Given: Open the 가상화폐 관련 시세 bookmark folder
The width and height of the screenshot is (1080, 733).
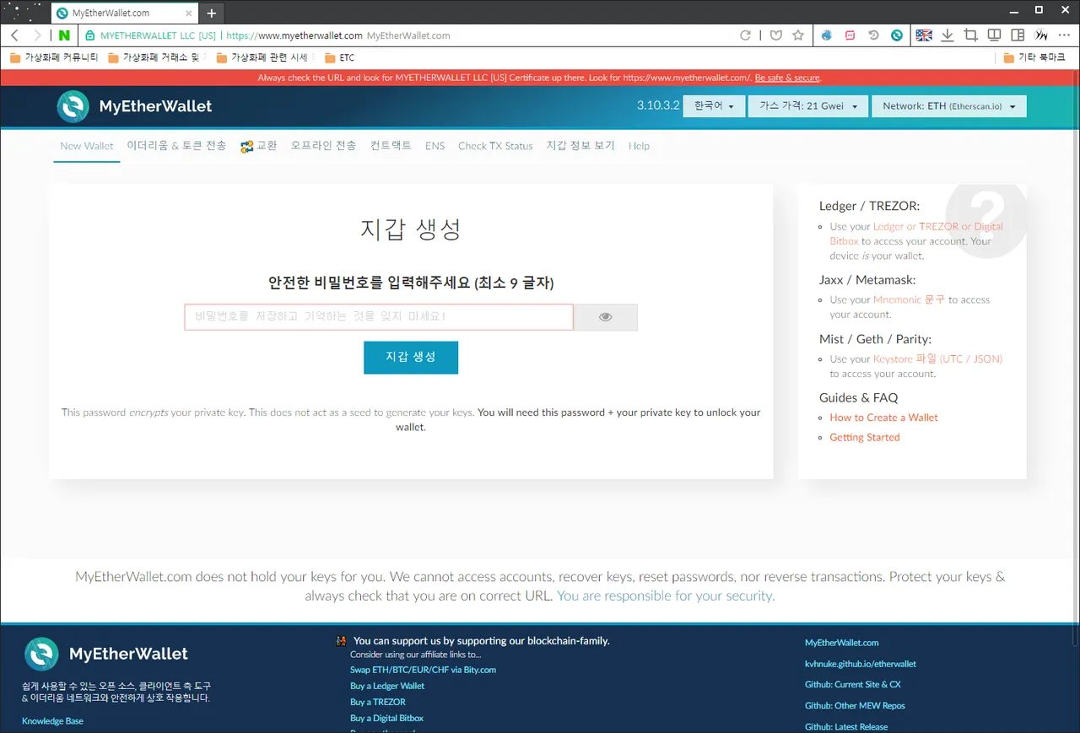Looking at the screenshot, I should (262, 58).
